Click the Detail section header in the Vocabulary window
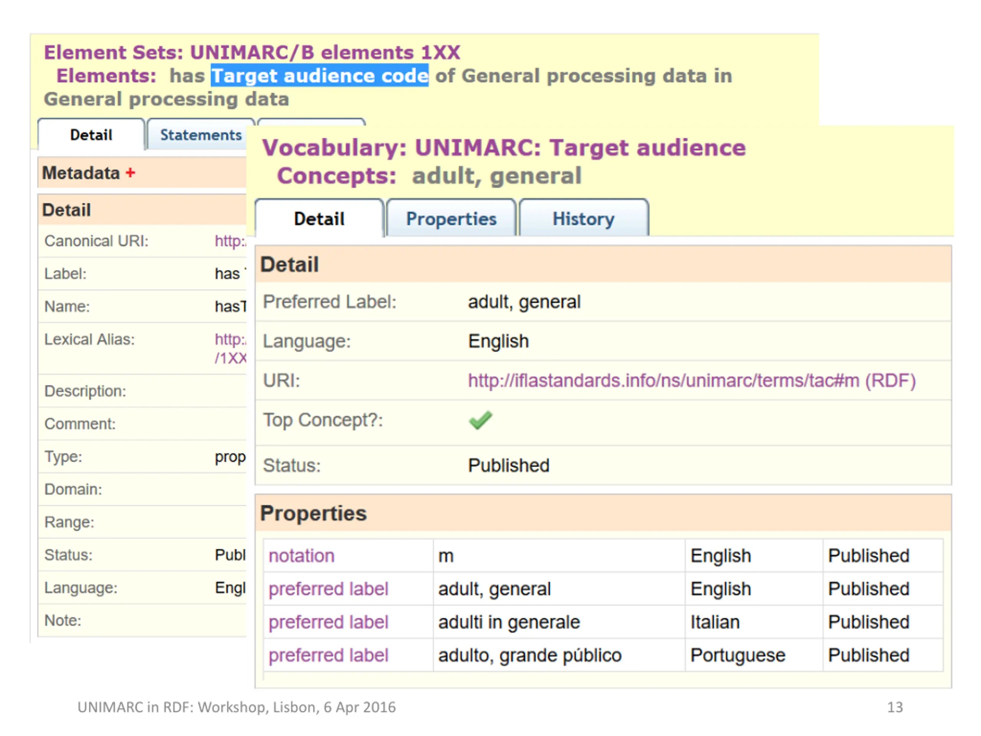Viewport: 981px width, 736px height. pos(603,264)
